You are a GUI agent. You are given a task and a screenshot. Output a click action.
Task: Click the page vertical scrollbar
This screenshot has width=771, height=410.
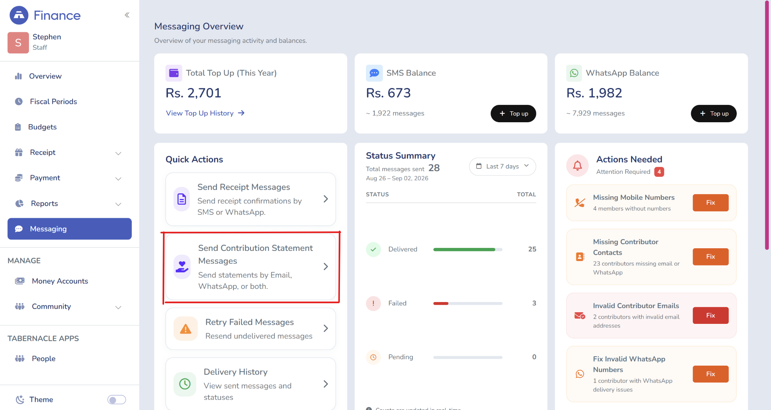pos(767,125)
